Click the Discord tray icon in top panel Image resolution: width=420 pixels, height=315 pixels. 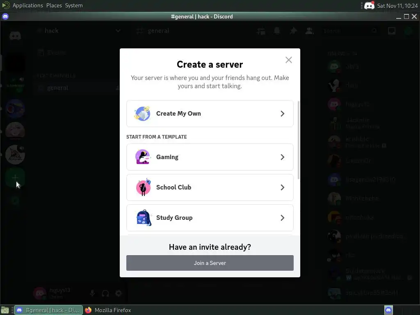(369, 5)
